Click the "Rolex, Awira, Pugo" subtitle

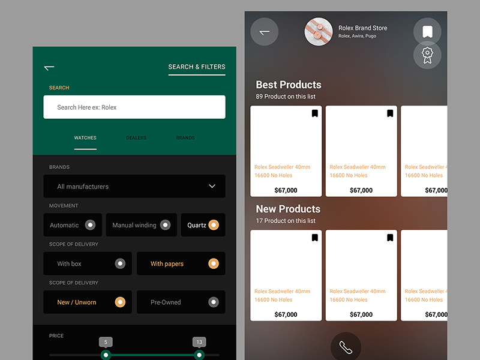pos(357,36)
